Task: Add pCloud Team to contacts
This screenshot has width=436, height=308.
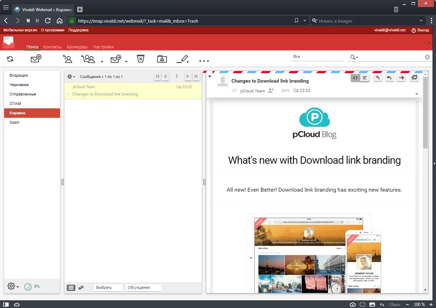Action: (x=271, y=91)
